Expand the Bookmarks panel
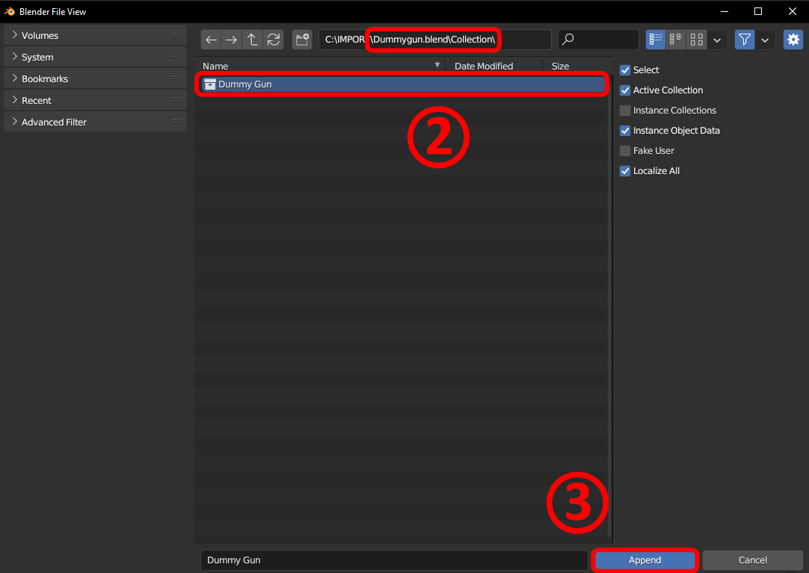Screen dimensions: 809x573 (95, 78)
